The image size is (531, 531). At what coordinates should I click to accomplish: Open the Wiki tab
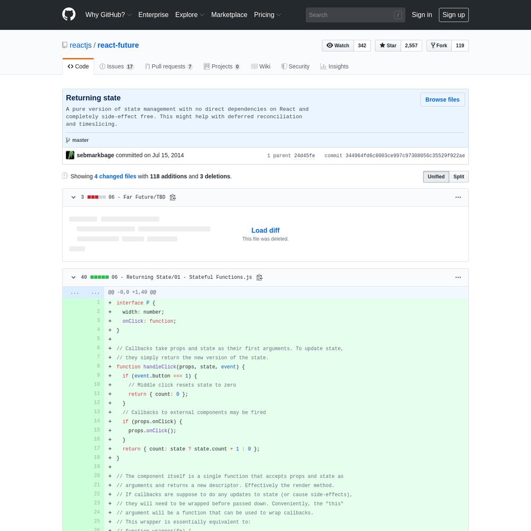pos(261,66)
